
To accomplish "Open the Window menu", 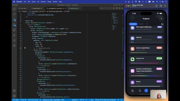I will (55, 2).
